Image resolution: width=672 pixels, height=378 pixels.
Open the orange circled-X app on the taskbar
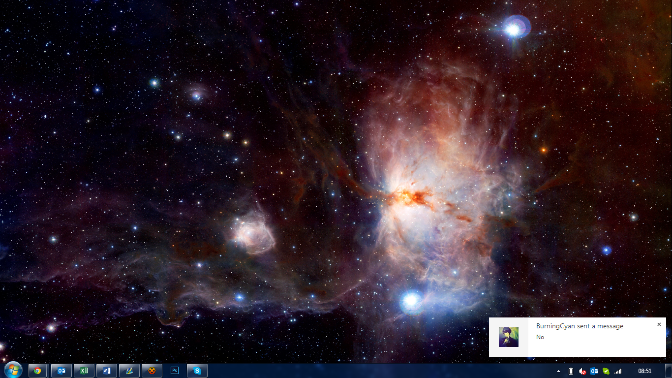152,371
